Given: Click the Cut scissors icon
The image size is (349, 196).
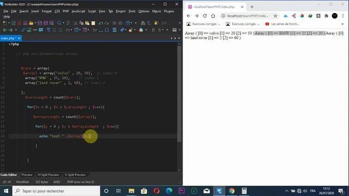Looking at the screenshot, I should coord(75,23).
